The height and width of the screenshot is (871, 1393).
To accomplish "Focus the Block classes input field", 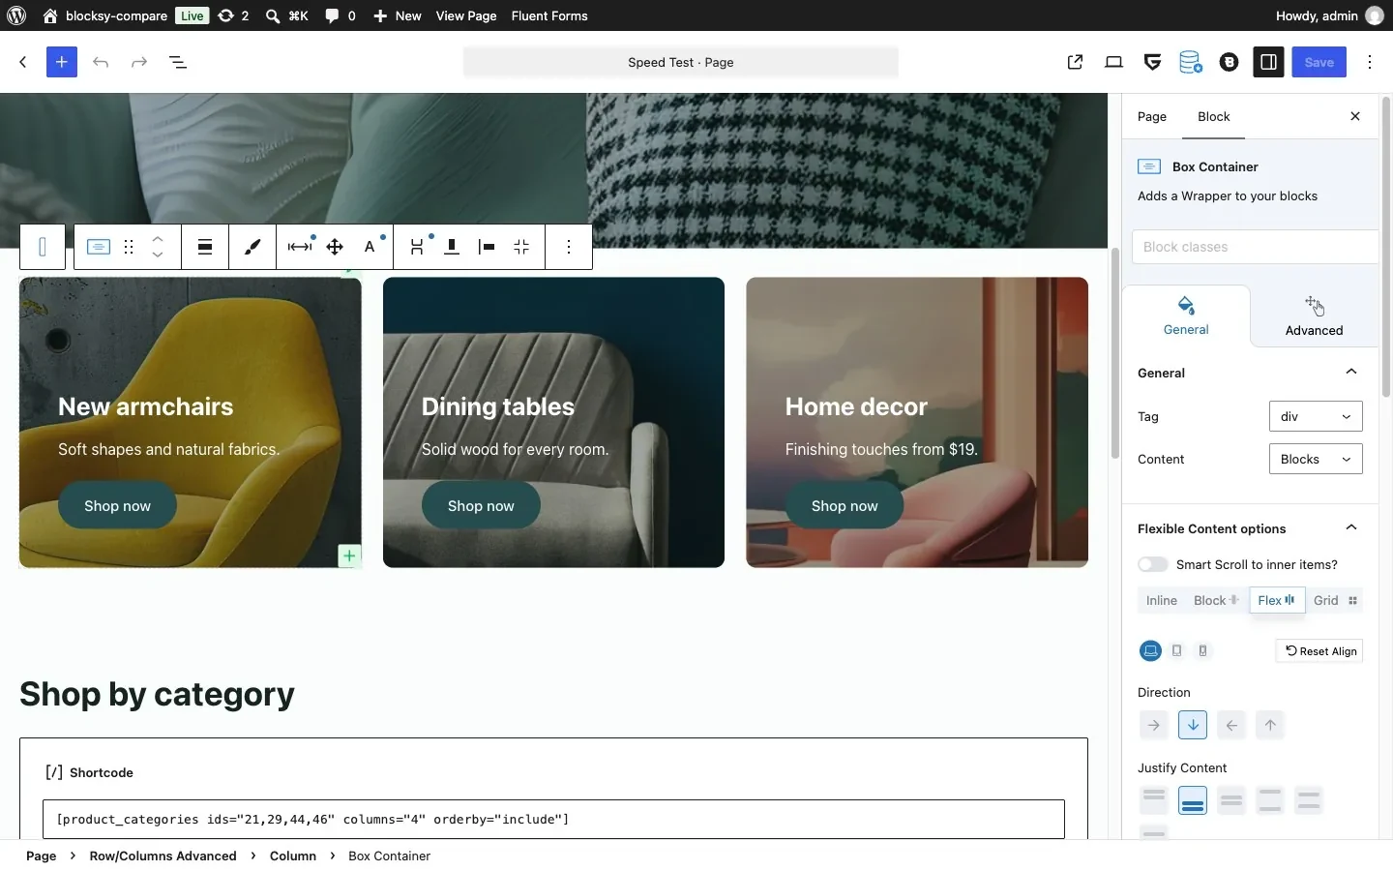I will pyautogui.click(x=1257, y=248).
